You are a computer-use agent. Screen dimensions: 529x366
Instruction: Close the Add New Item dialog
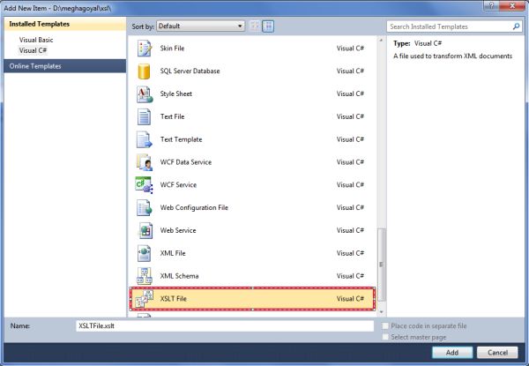click(x=512, y=5)
